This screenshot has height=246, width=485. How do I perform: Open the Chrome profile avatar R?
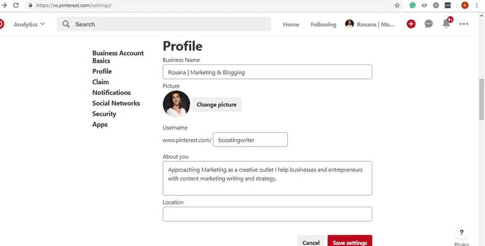(x=465, y=5)
